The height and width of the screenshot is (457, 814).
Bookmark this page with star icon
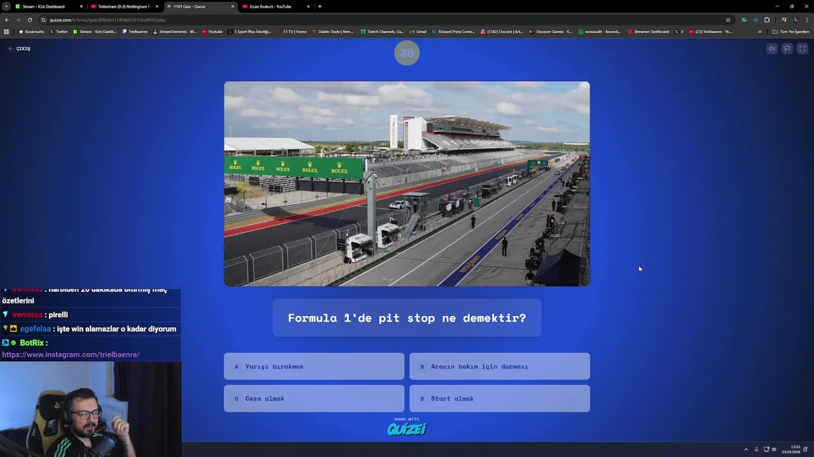tap(728, 20)
